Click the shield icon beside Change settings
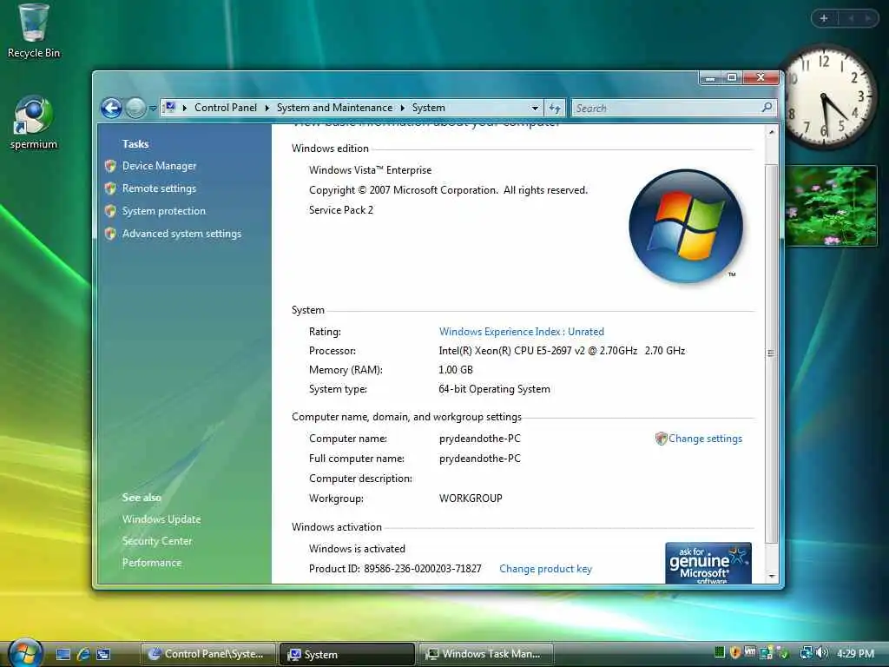The image size is (889, 667). pos(661,439)
